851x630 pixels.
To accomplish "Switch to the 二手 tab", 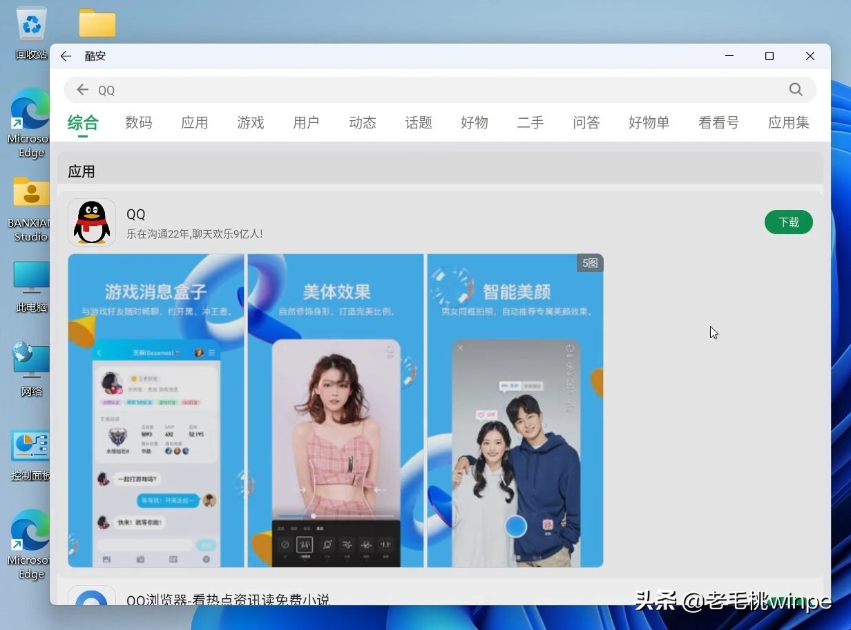I will 530,123.
